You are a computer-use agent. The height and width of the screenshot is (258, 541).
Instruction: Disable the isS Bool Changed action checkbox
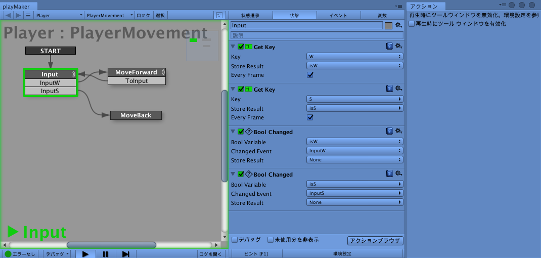[x=241, y=174]
